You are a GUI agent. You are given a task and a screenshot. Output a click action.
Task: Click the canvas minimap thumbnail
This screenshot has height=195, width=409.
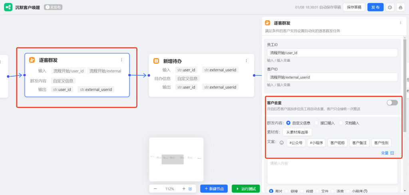click(x=176, y=160)
